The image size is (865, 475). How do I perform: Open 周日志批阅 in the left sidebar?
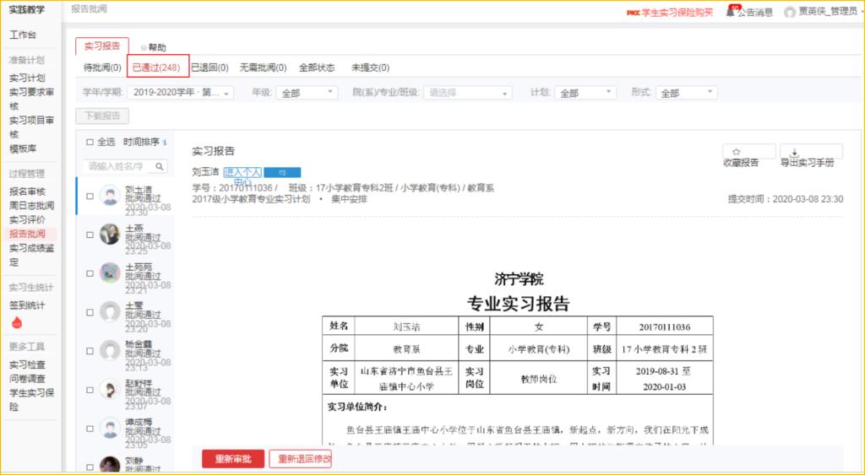pyautogui.click(x=32, y=205)
